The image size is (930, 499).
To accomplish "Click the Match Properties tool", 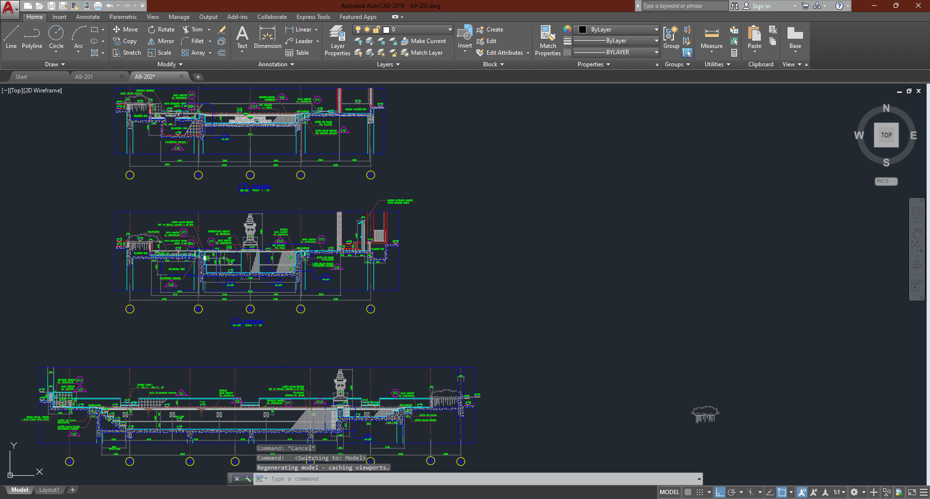I will click(x=548, y=41).
